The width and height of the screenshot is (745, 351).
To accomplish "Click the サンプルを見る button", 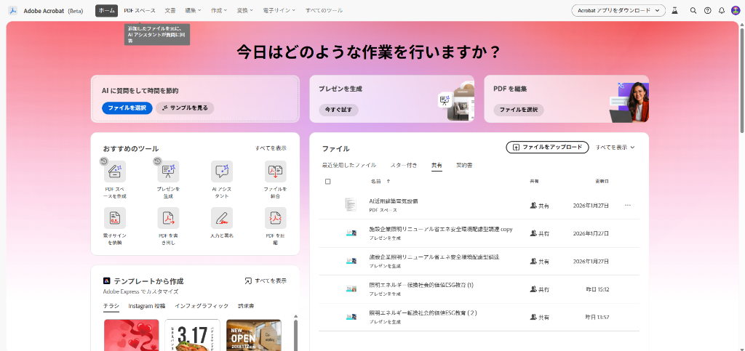I will tap(185, 108).
